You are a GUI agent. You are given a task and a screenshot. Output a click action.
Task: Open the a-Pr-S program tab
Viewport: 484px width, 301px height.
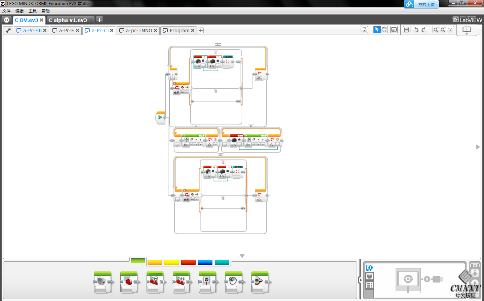(67, 31)
